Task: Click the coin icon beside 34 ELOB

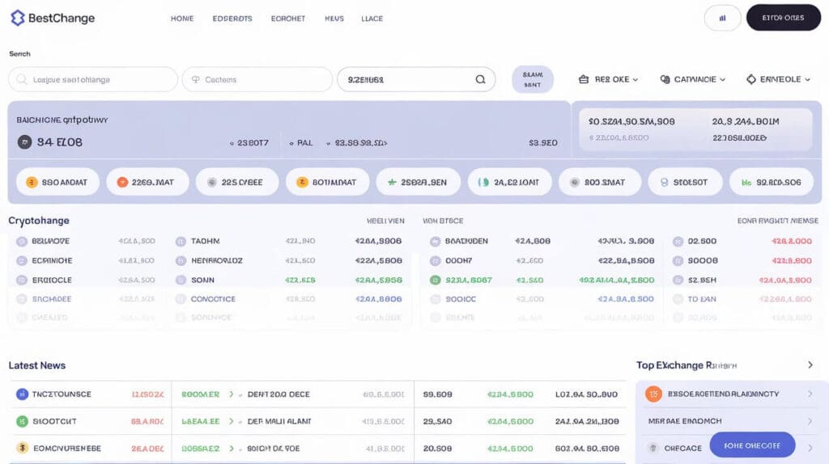Action: [x=25, y=142]
